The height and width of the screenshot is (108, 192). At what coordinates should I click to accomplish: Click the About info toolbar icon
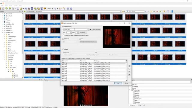71,9
